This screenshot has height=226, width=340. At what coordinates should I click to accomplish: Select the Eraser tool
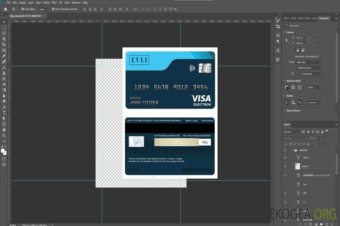(4, 84)
